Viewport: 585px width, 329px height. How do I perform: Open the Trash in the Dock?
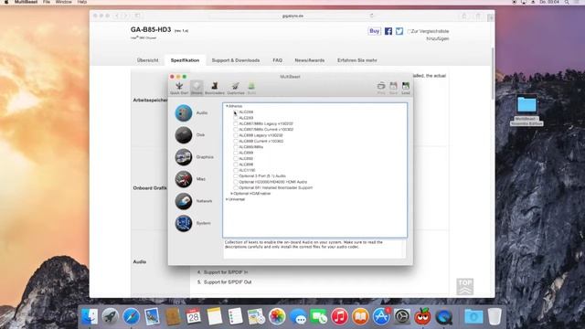click(495, 317)
